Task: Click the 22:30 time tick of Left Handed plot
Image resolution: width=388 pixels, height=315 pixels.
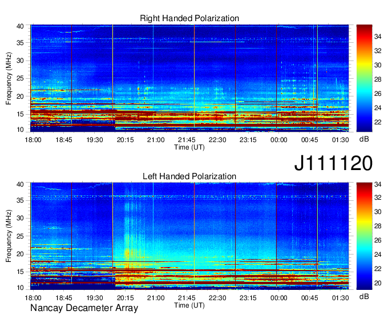Action: click(x=217, y=298)
